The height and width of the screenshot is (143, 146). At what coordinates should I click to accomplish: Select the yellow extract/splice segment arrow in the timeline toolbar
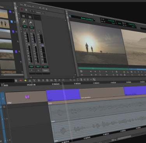click(x=25, y=80)
